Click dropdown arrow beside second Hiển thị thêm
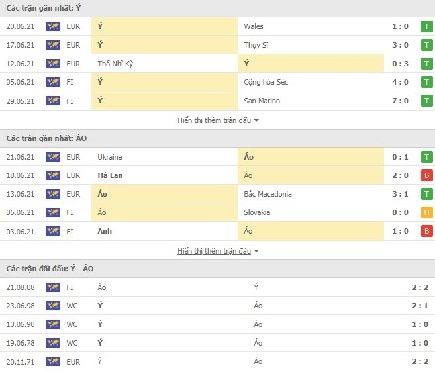 [x=256, y=251]
